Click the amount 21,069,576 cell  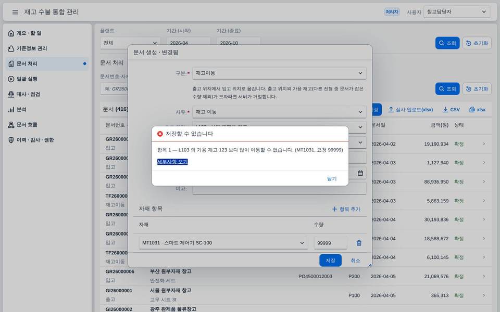click(436, 276)
